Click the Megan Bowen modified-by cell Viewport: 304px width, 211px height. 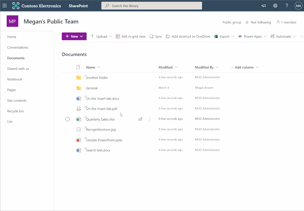coord(204,88)
